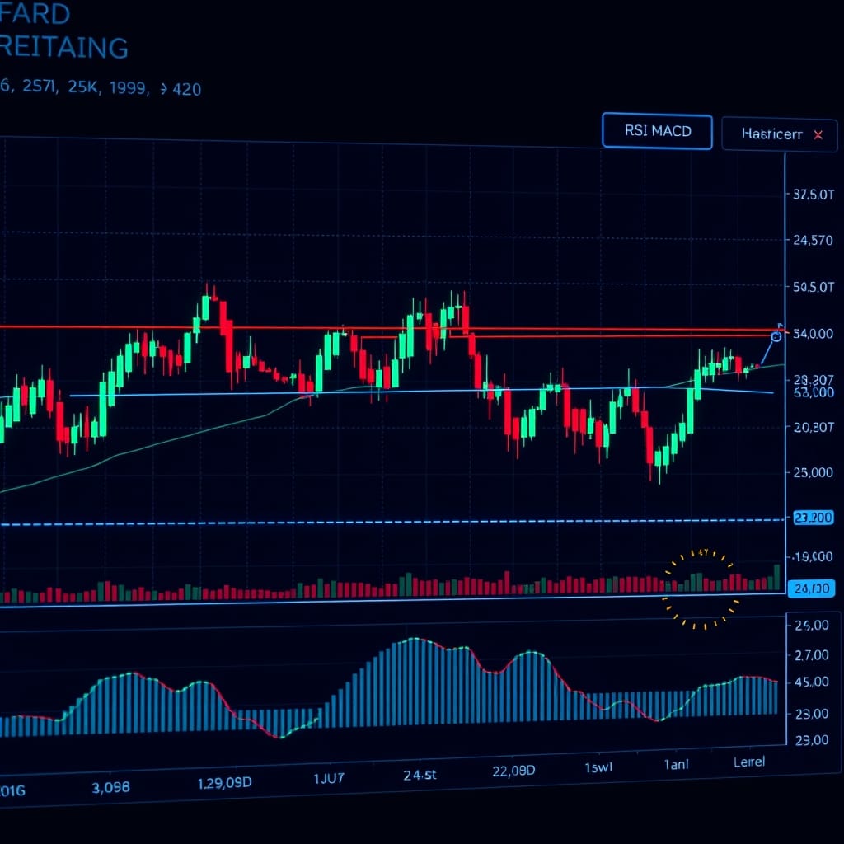The height and width of the screenshot is (844, 844).
Task: Click the REITAING title text
Action: 63,47
